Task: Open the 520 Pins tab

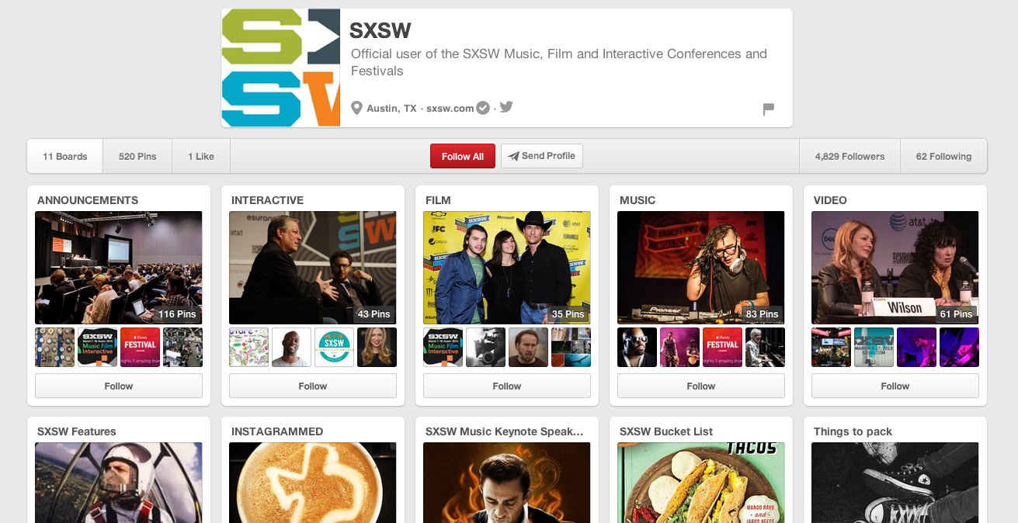Action: coord(137,157)
